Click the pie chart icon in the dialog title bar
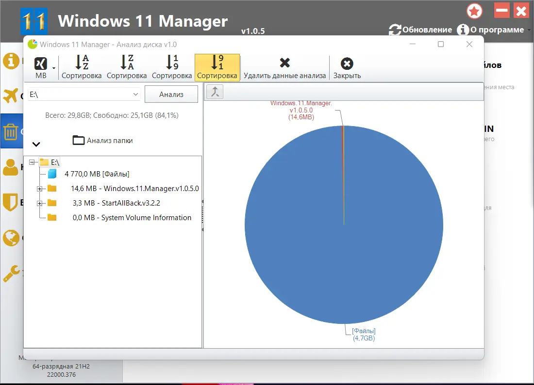534x385 pixels. click(x=33, y=44)
